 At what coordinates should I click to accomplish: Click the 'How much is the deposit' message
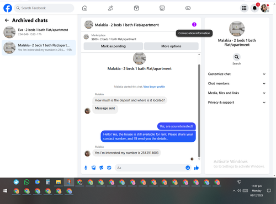click(130, 100)
